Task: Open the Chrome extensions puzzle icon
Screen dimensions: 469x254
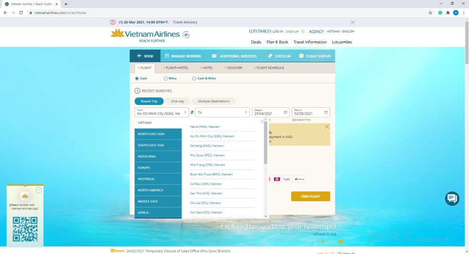Action: click(x=448, y=13)
